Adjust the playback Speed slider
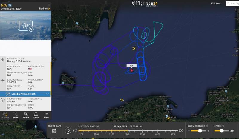The height and width of the screenshot is (139, 239). click(222, 131)
